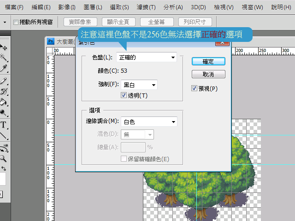The height and width of the screenshot is (221, 295).
Task: Open the 圖層(L) menu
Action: click(x=93, y=7)
